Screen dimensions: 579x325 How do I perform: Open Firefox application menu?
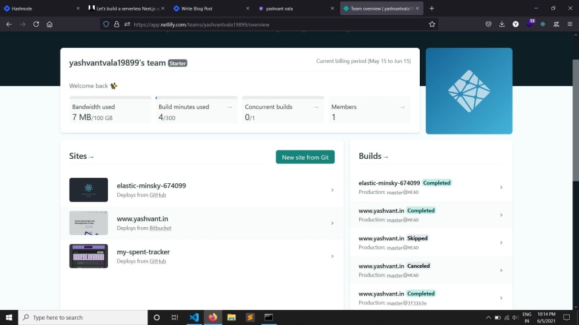coord(570,24)
